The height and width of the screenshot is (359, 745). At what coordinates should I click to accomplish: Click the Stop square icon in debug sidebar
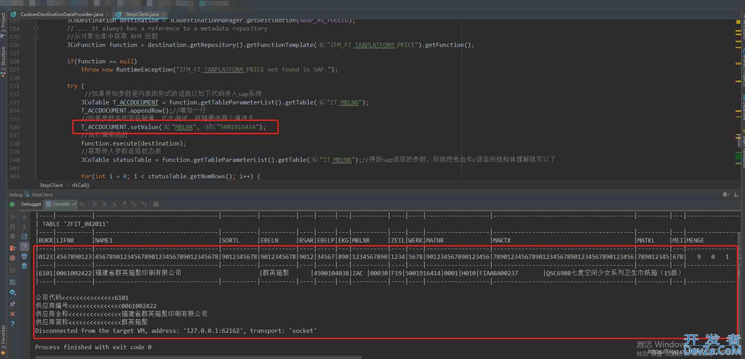pos(13,236)
